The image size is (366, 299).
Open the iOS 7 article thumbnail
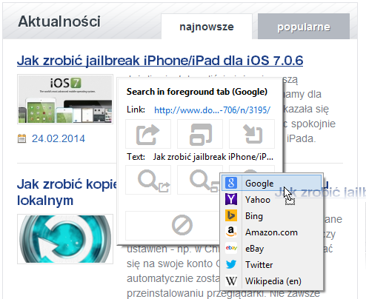[65, 99]
